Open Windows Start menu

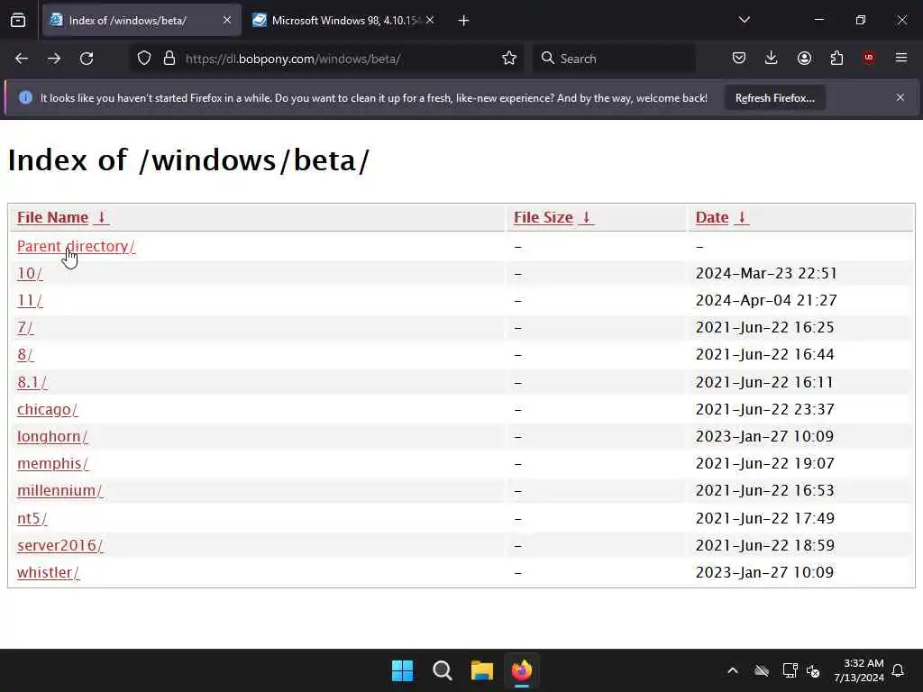(x=403, y=670)
